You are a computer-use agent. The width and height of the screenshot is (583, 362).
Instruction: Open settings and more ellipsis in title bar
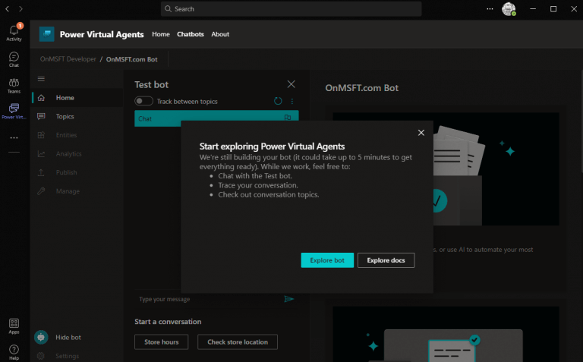(490, 9)
